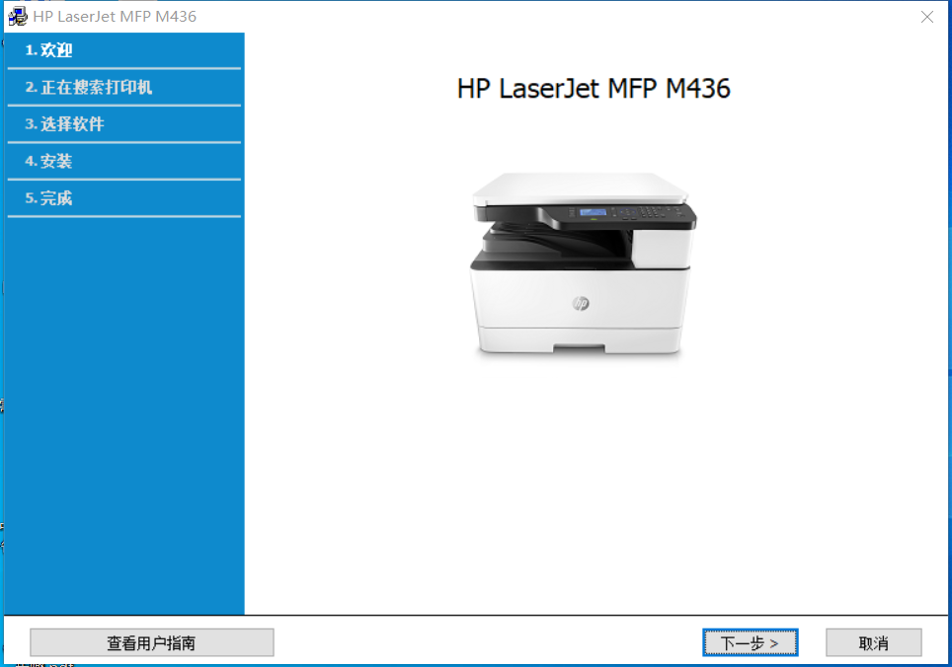Click the printer's paper output tray
The width and height of the screenshot is (952, 667).
tap(553, 240)
